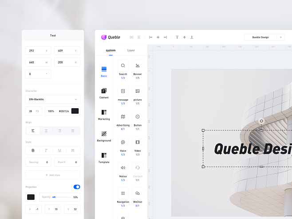Distribute horizontally from the toolbar
This screenshot has width=292, height=219.
(131, 37)
